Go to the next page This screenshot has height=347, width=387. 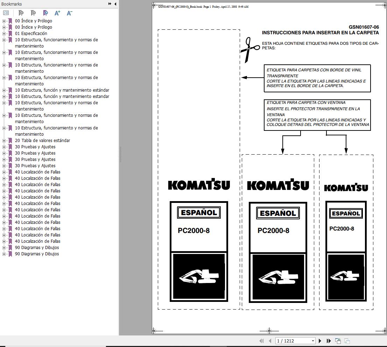(x=320, y=341)
